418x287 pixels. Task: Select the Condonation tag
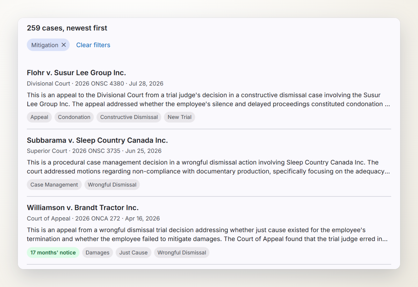click(x=74, y=117)
